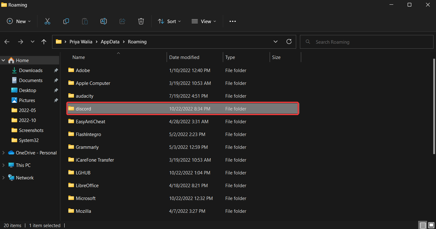Open the New item dropdown
The height and width of the screenshot is (229, 436).
click(x=19, y=21)
